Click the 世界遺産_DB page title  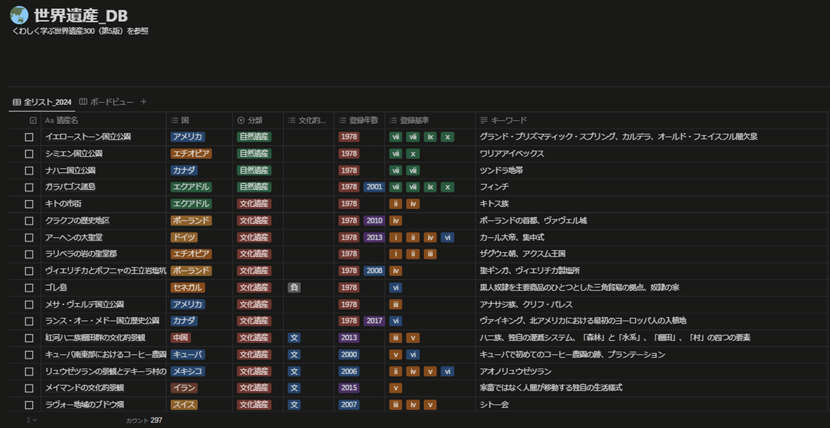point(81,15)
